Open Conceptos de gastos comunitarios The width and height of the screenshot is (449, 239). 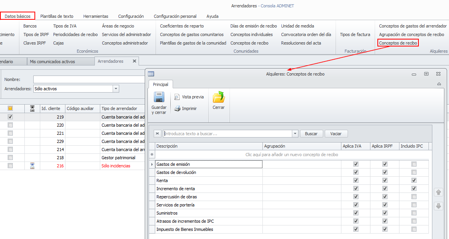click(192, 34)
